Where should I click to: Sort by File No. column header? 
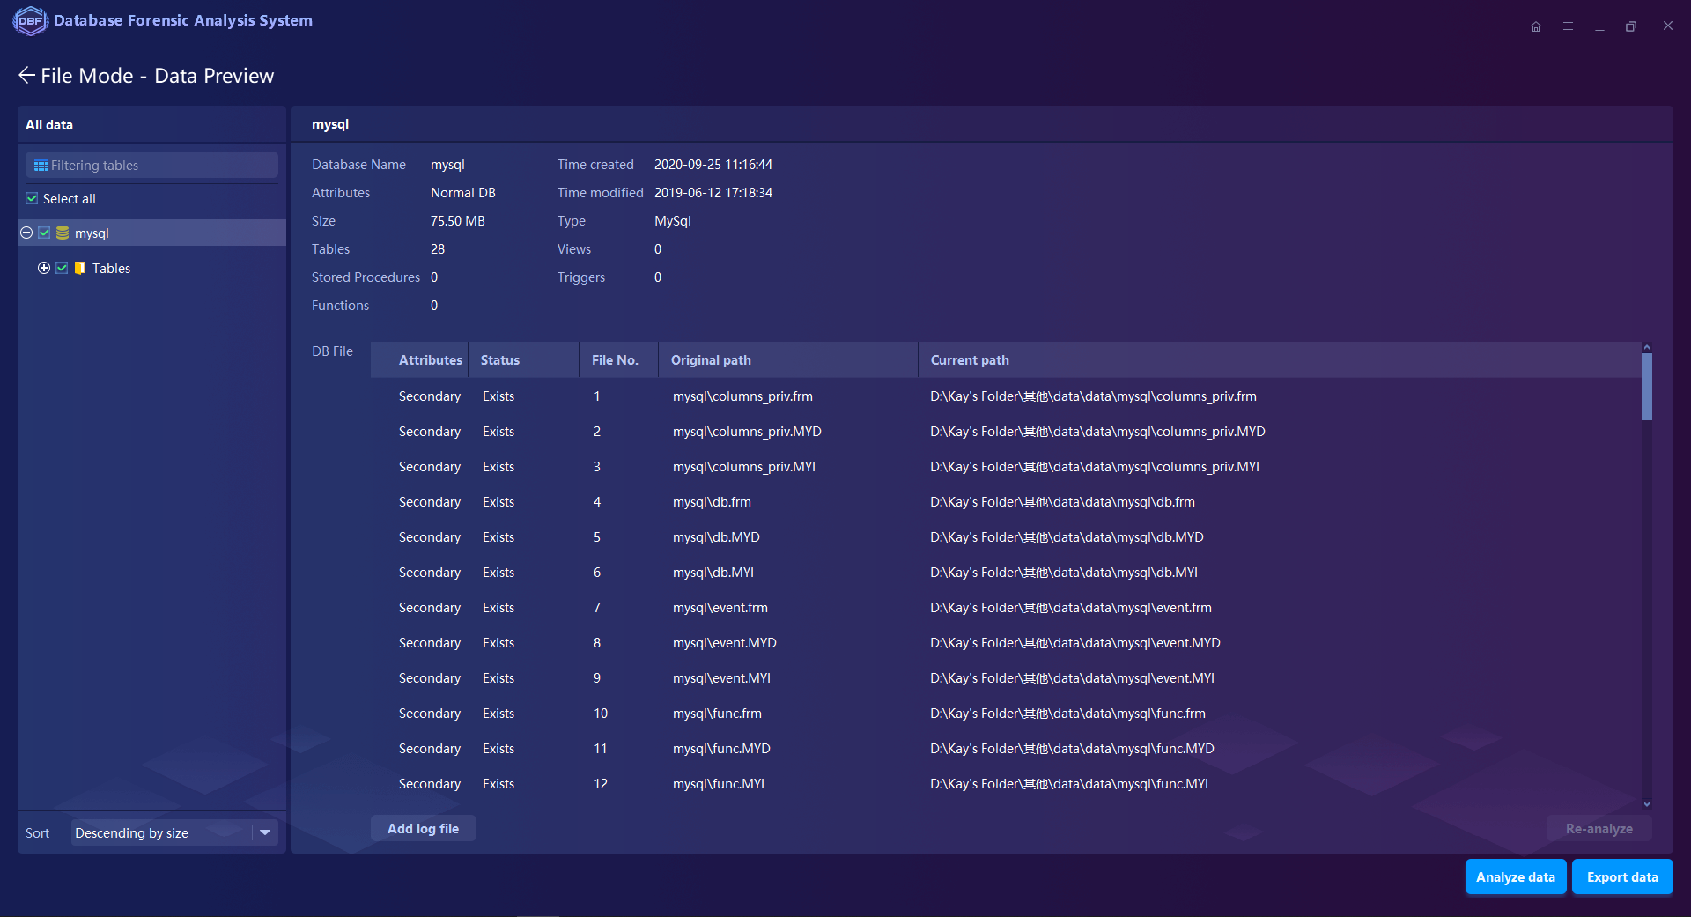(x=615, y=360)
